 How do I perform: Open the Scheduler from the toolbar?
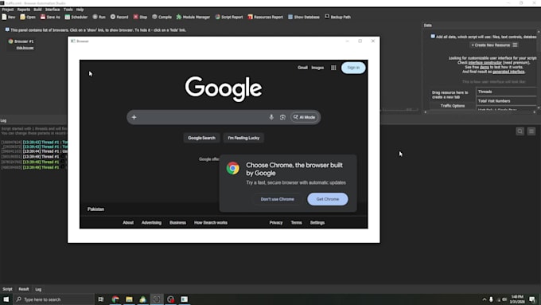[76, 17]
